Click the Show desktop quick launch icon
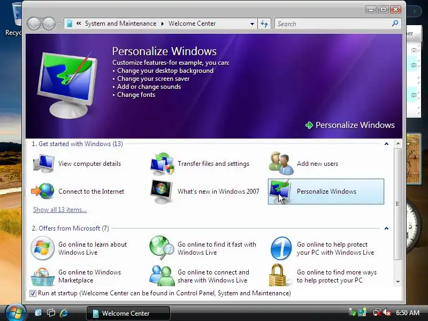The width and height of the screenshot is (428, 321). [39, 312]
